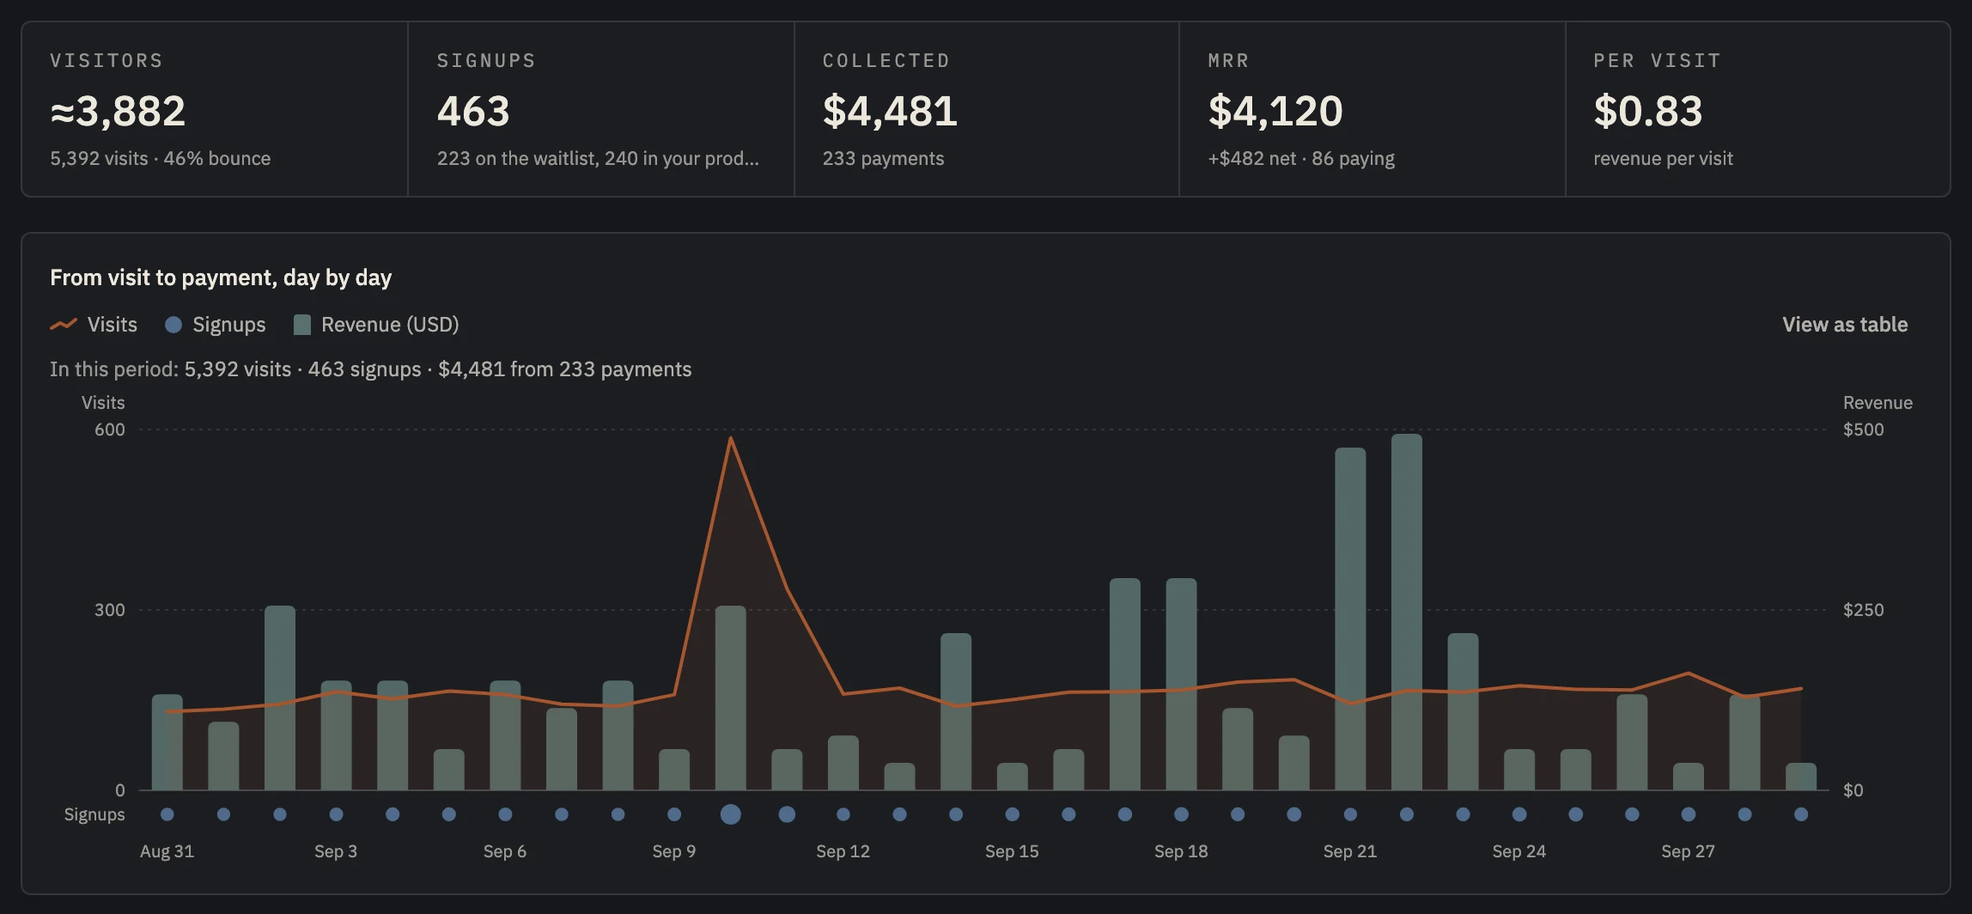Click "+$482 net · 86 paying" line
The image size is (1972, 914).
pos(1301,158)
